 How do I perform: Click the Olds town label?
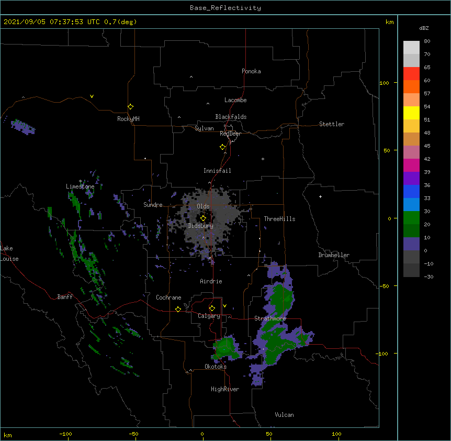pos(203,206)
